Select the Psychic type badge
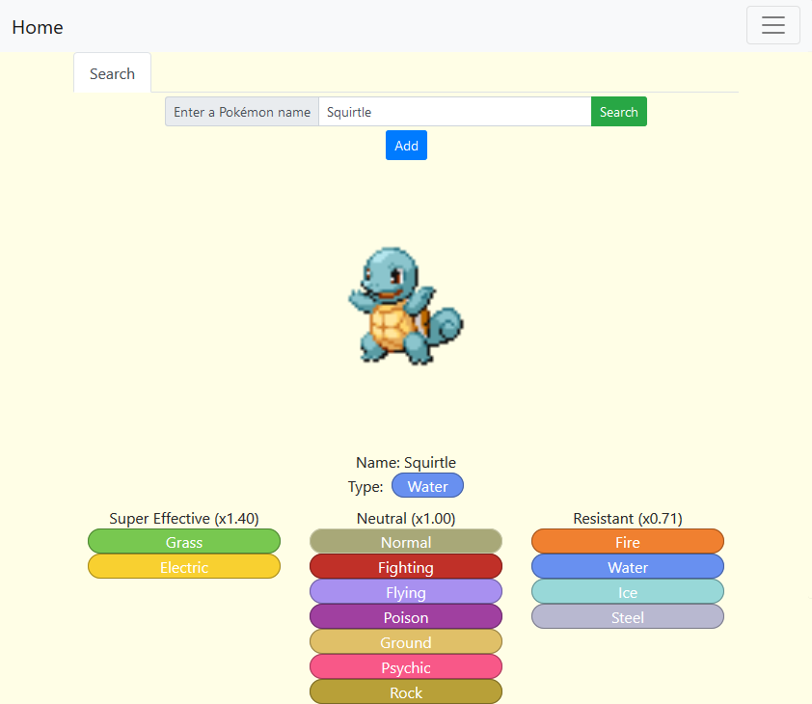 point(406,666)
